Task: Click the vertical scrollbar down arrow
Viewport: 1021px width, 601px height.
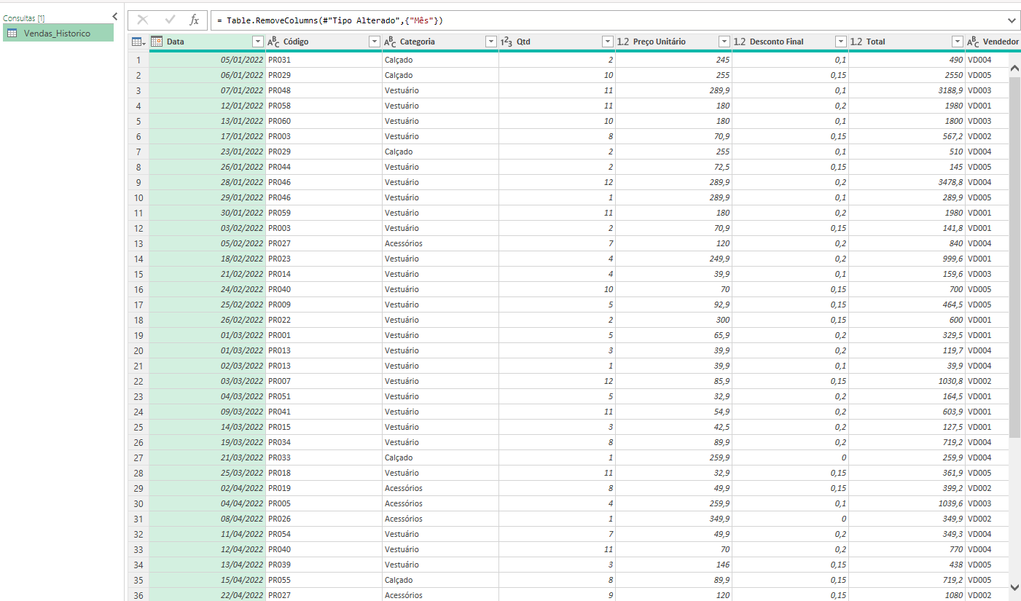Action: tap(1014, 586)
